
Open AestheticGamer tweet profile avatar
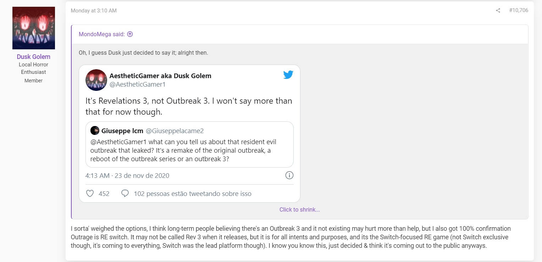(96, 80)
